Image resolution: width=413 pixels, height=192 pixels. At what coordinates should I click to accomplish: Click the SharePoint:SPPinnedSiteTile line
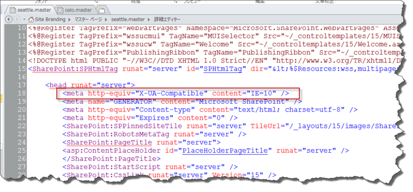(230, 126)
